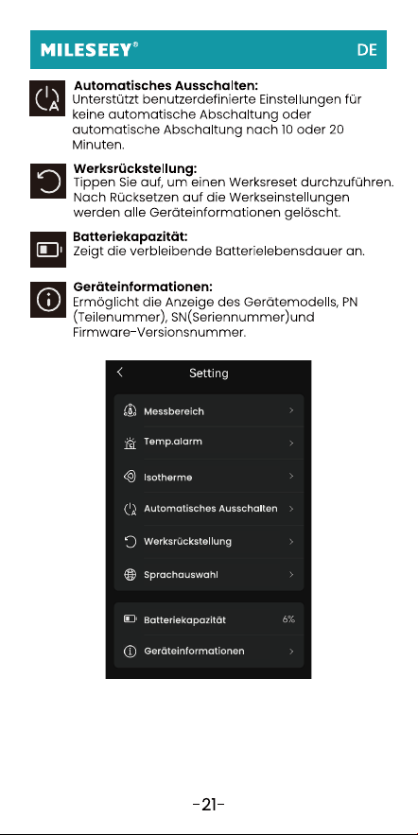This screenshot has height=835, width=418.
Task: Click the Temp.alarm siren icon
Action: 130,444
